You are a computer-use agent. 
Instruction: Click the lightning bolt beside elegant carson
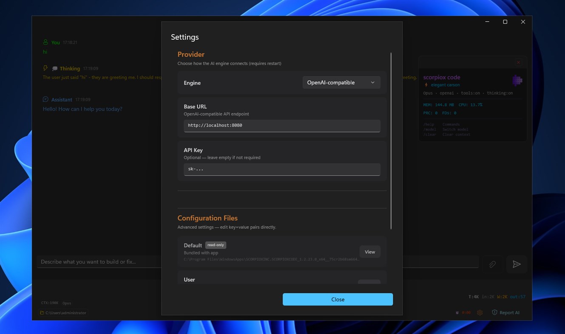[426, 85]
